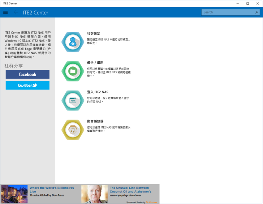Click the 登入 ITE2 NAS teal icon
Image resolution: width=263 pixels, height=204 pixels.
tap(73, 100)
